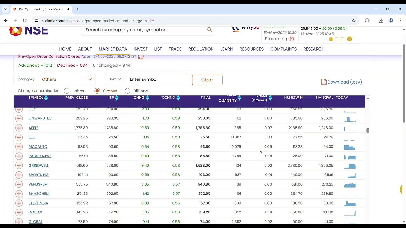The height and width of the screenshot is (228, 406).
Task: Open the Category dropdown showing Others
Action: [67, 79]
